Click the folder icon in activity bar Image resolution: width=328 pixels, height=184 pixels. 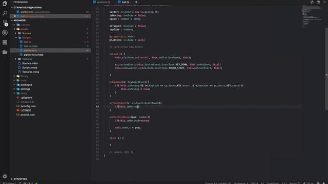5,52
